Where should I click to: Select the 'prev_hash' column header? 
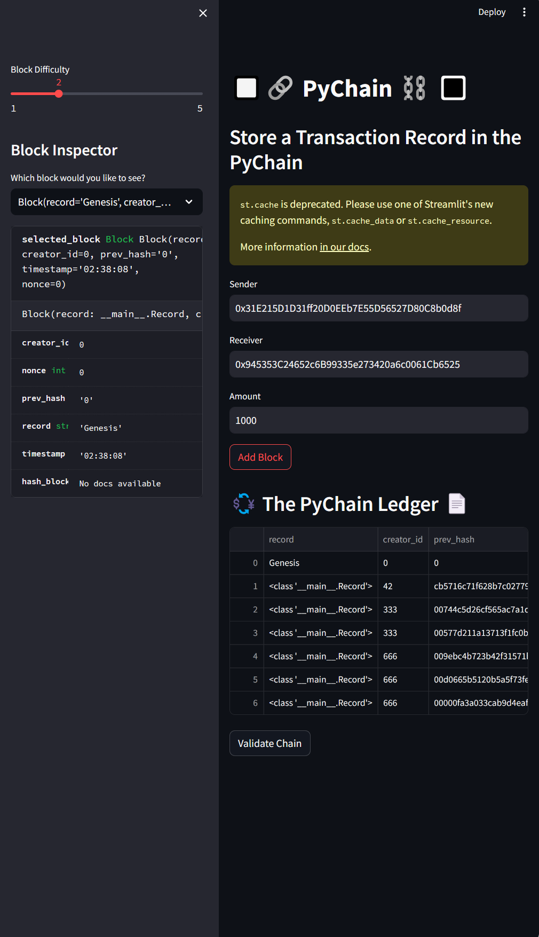pos(478,539)
